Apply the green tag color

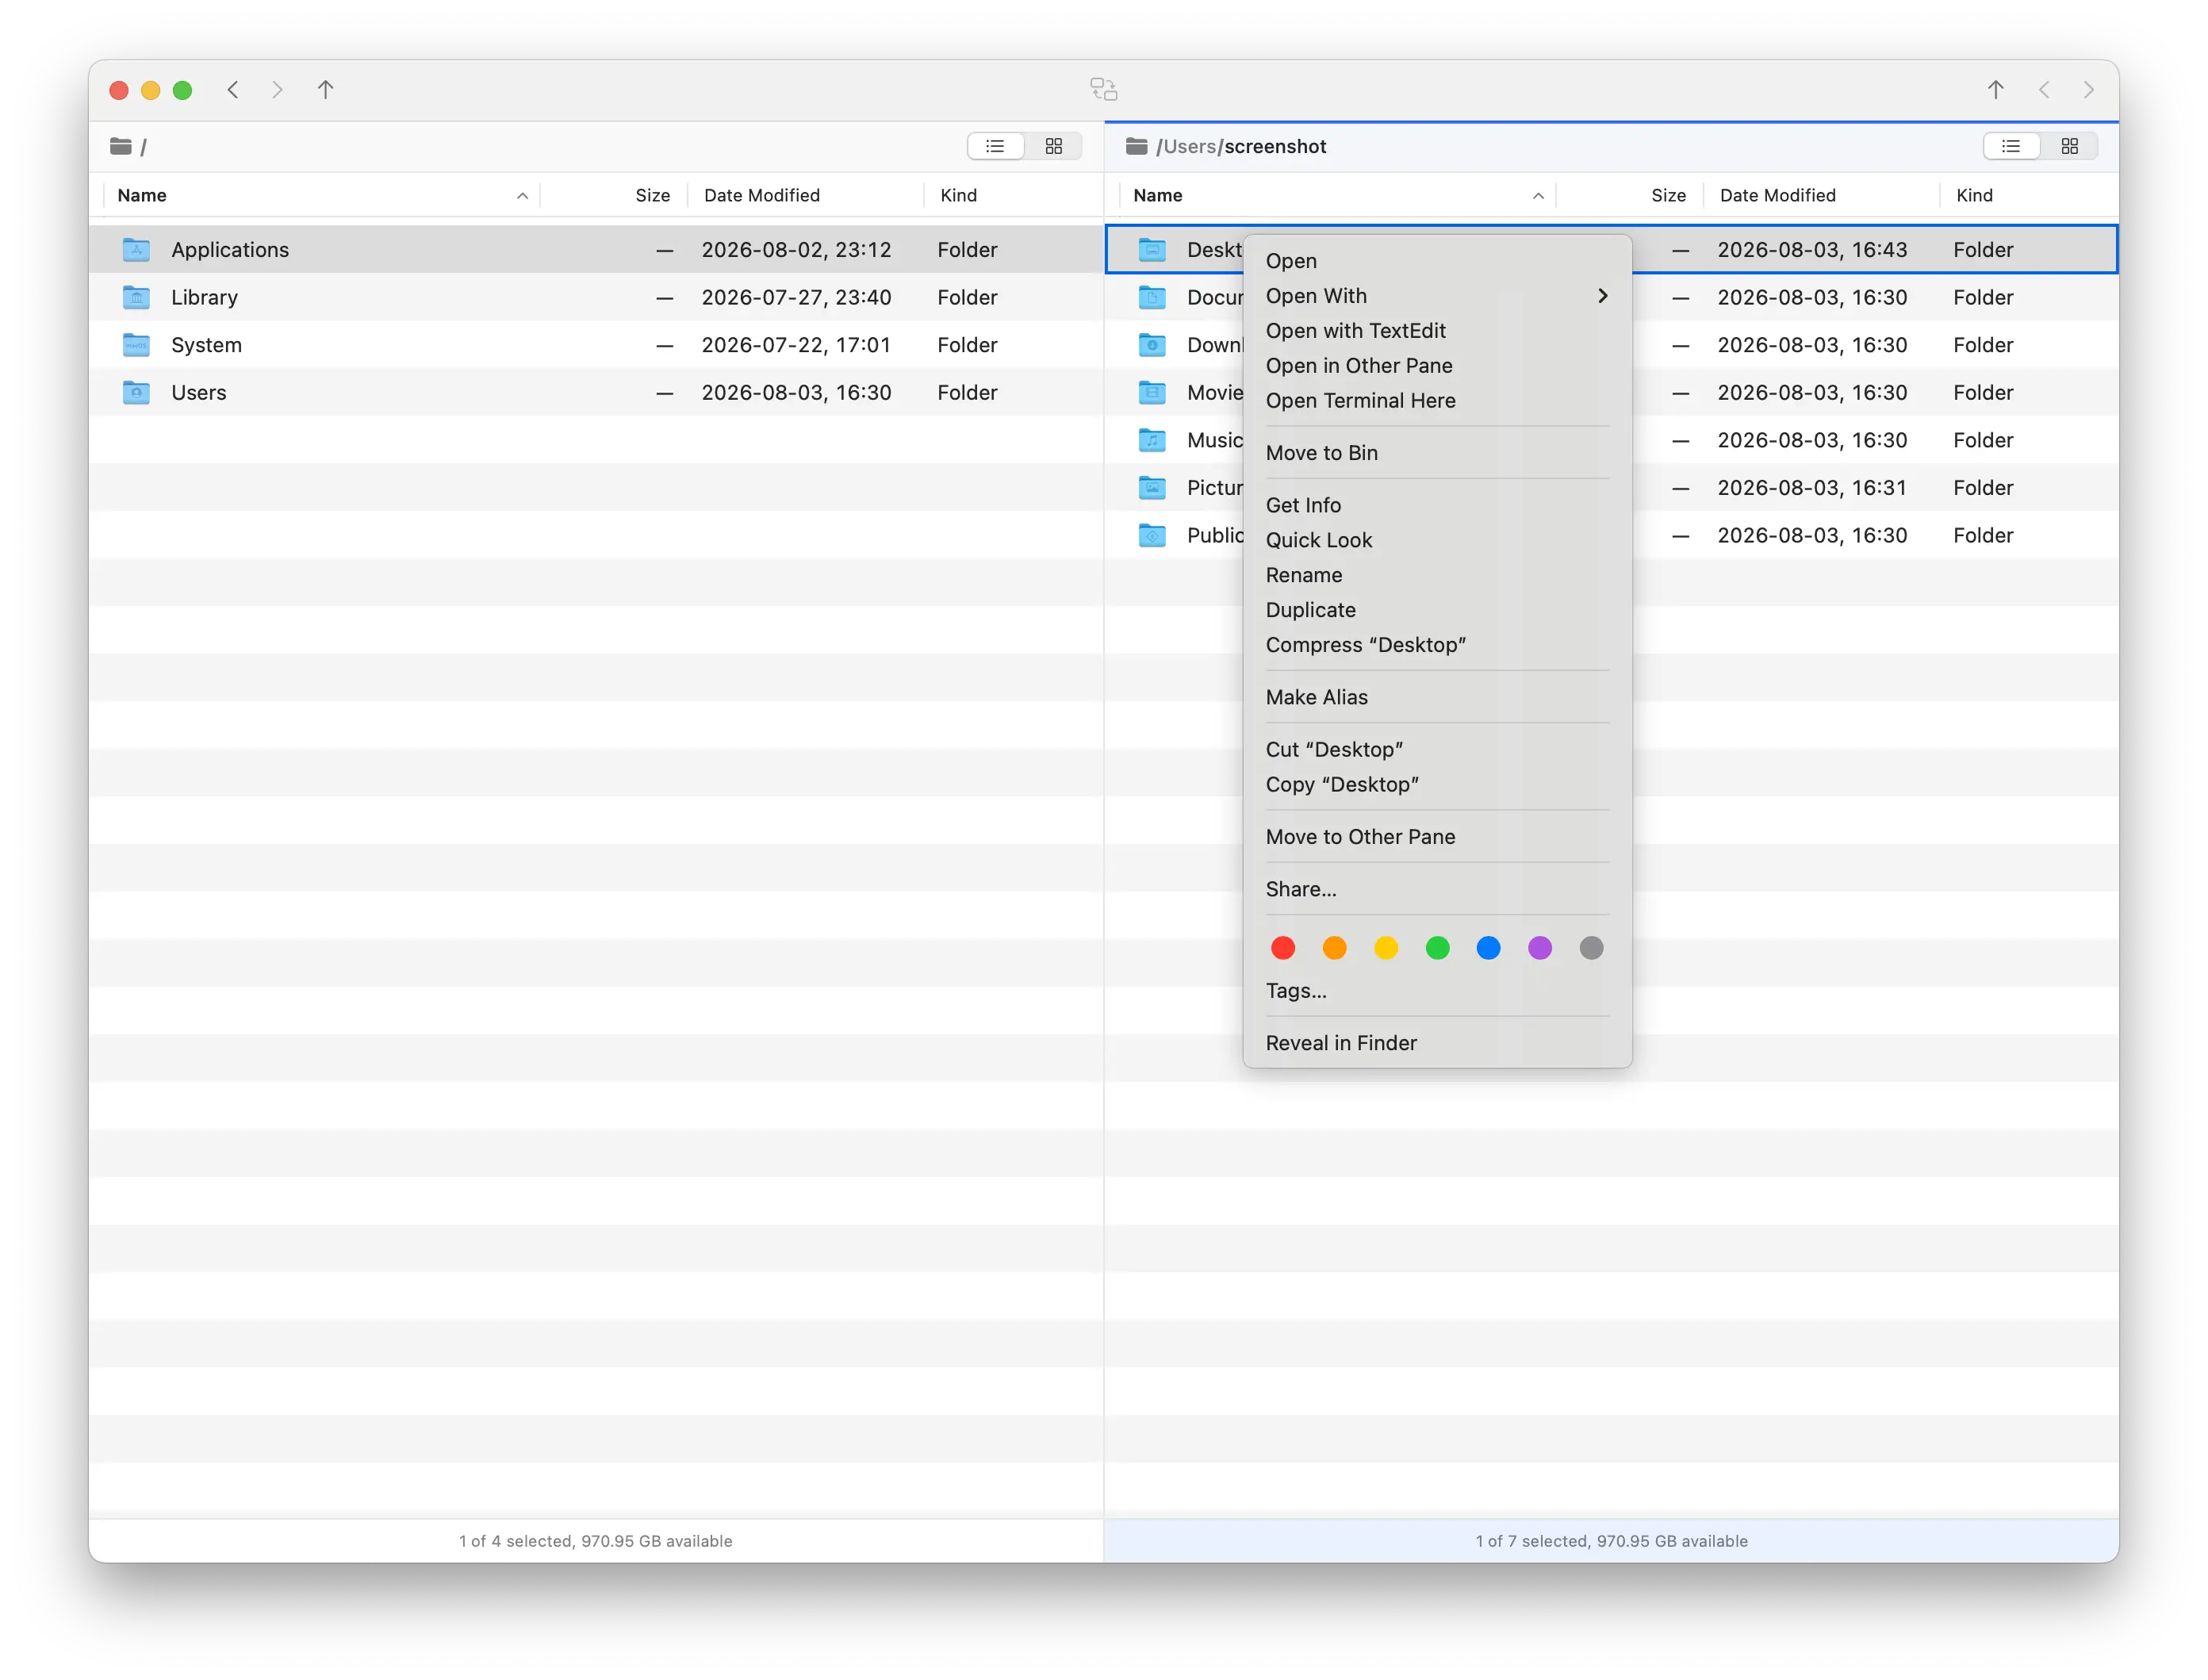(x=1437, y=948)
